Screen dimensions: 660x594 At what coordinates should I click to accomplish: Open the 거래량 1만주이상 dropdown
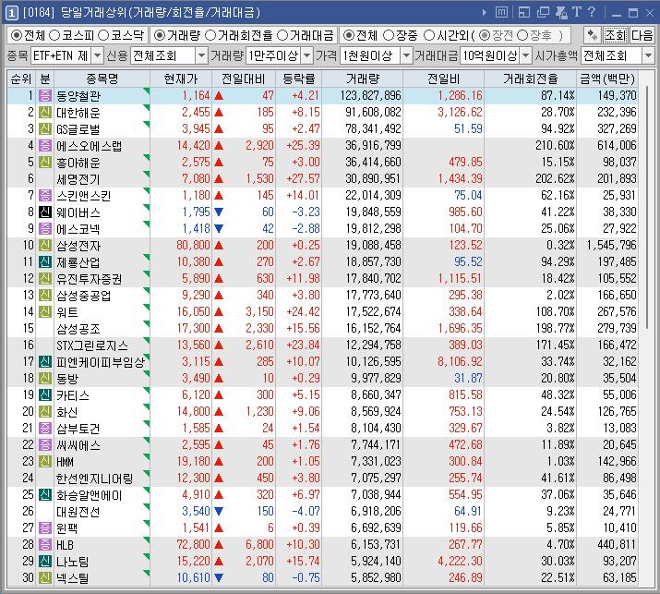(307, 55)
